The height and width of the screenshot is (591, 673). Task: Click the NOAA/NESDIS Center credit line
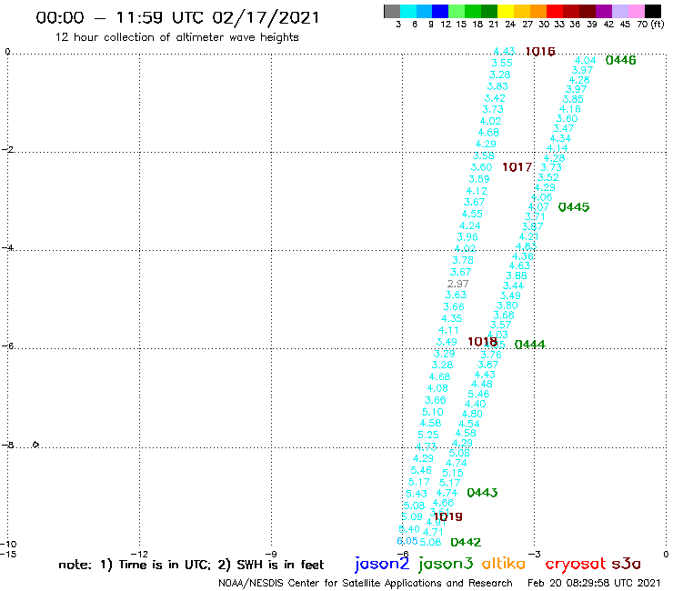pyautogui.click(x=366, y=584)
